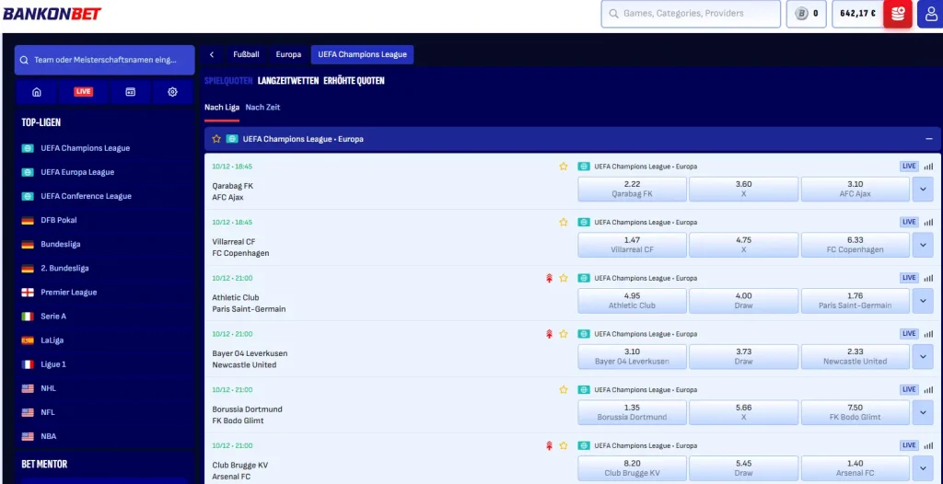Click the back arrow in breadcrumb
Image resolution: width=943 pixels, height=484 pixels.
click(212, 54)
